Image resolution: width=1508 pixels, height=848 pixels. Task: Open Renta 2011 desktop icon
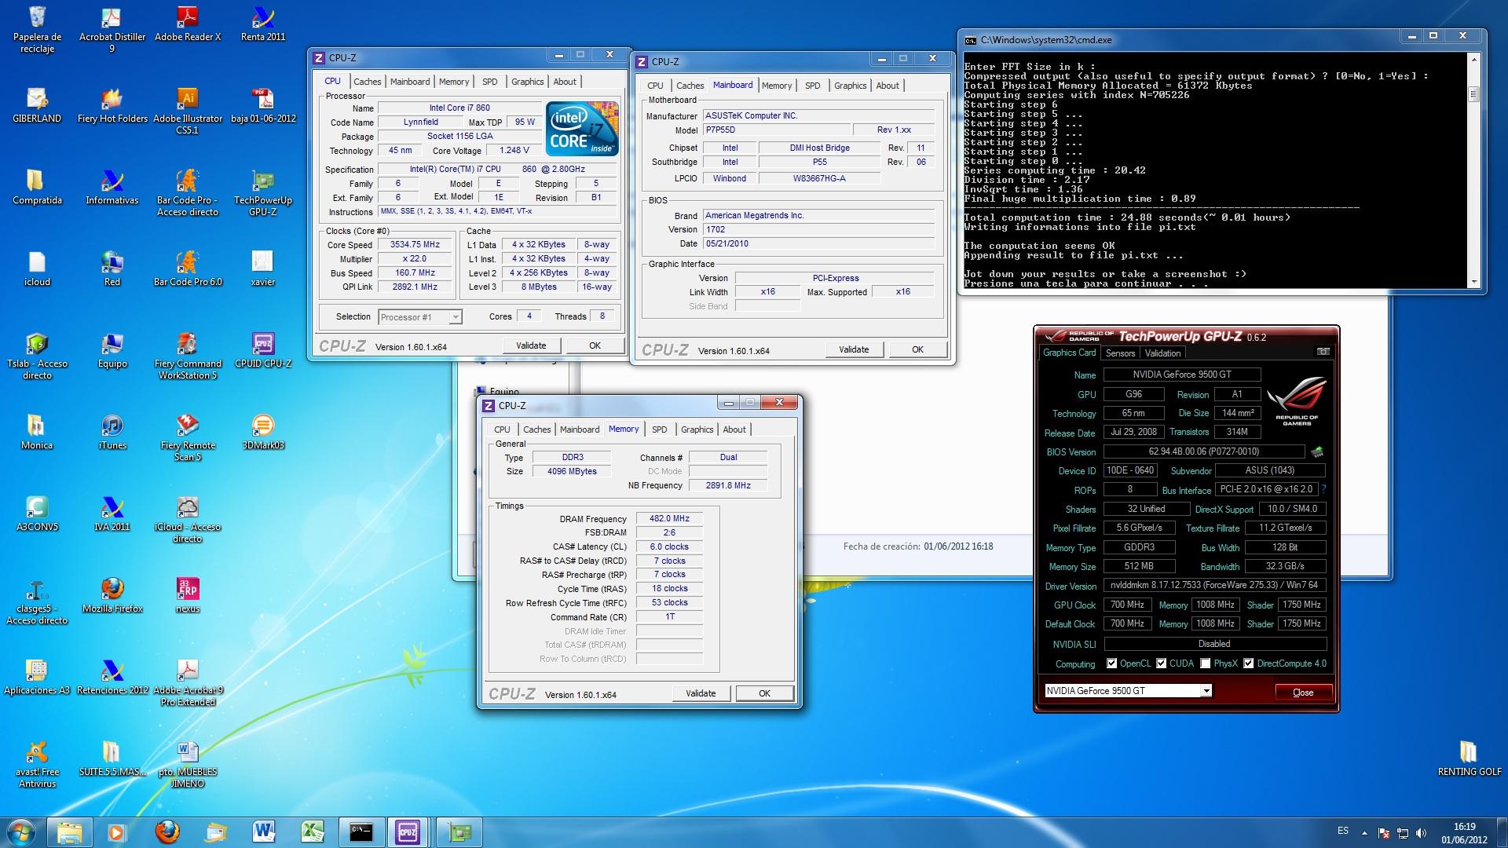tap(263, 24)
